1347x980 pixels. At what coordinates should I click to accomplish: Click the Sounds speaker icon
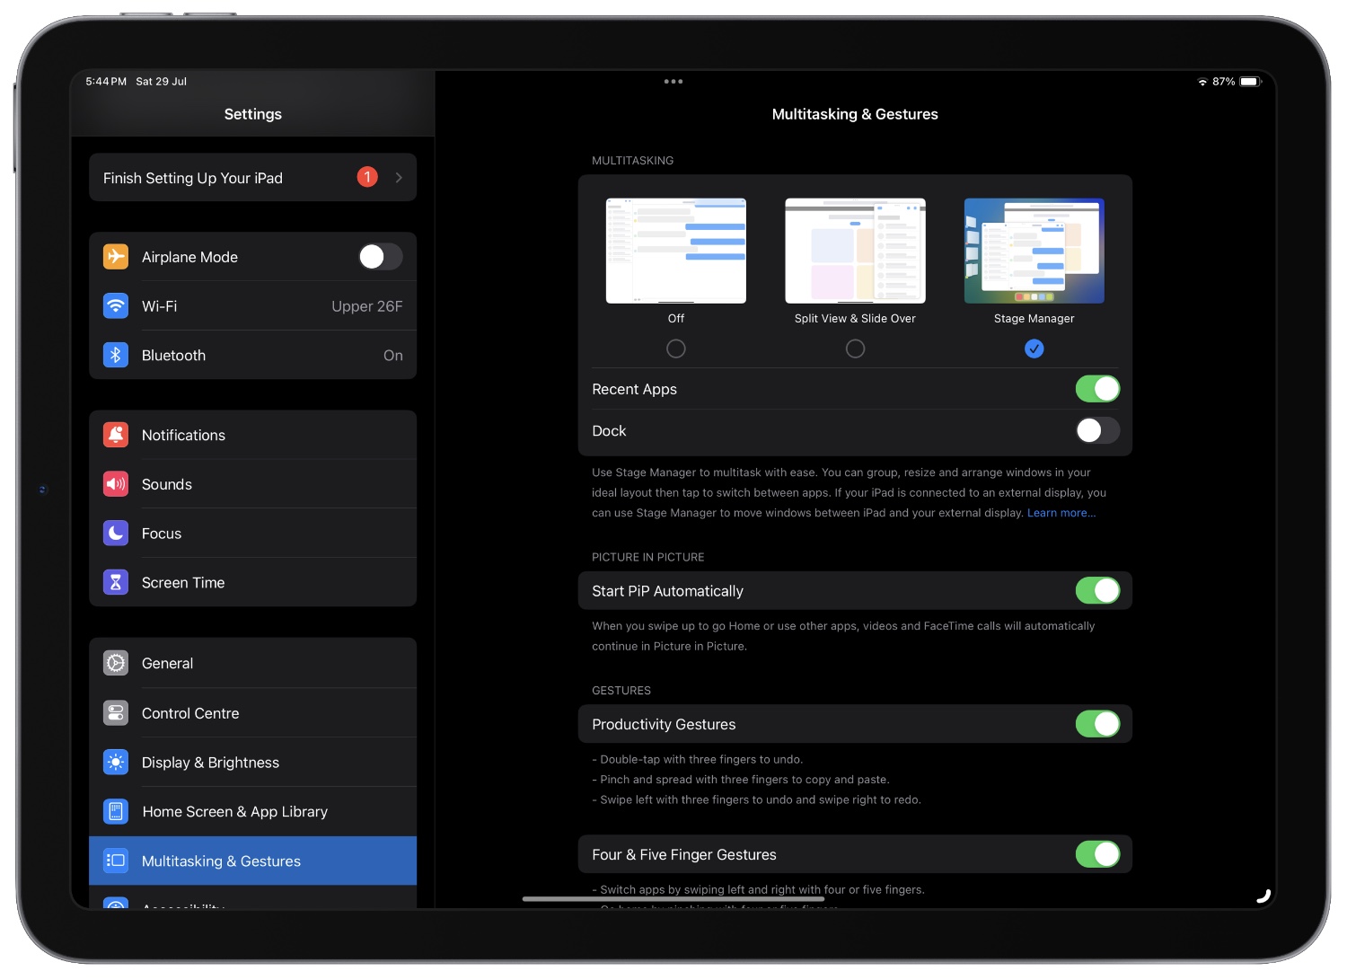pyautogui.click(x=116, y=483)
